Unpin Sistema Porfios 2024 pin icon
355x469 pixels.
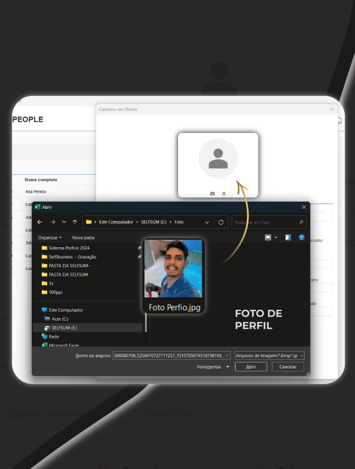point(139,248)
